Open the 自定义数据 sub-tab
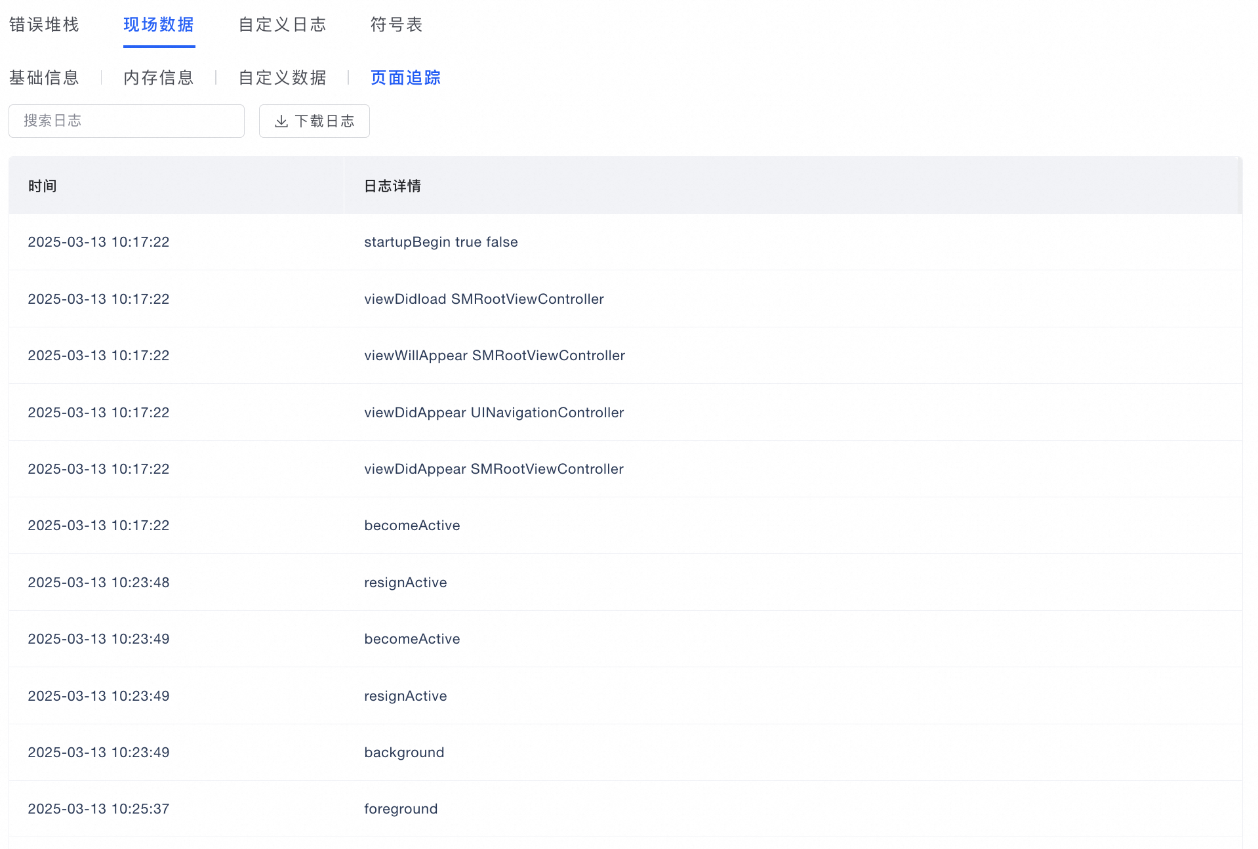Screen dimensions: 1258x849 click(x=283, y=78)
